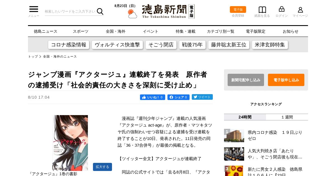Click 新聞宅配申し込み button
Viewport: 336px width, 176px height.
(246, 80)
